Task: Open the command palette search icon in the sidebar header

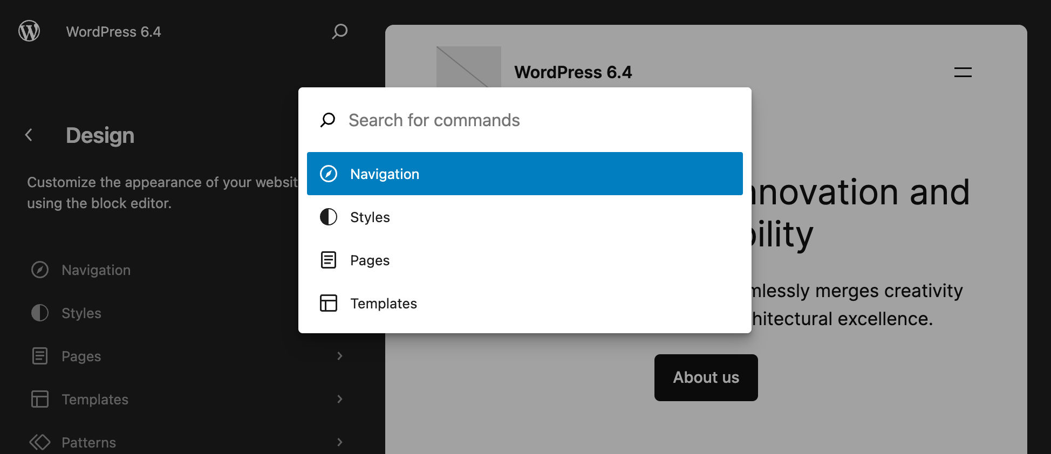Action: coord(339,31)
